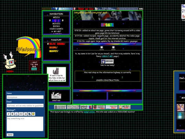
Task: Click the I got to go see NIN badge
Action: click(x=34, y=66)
